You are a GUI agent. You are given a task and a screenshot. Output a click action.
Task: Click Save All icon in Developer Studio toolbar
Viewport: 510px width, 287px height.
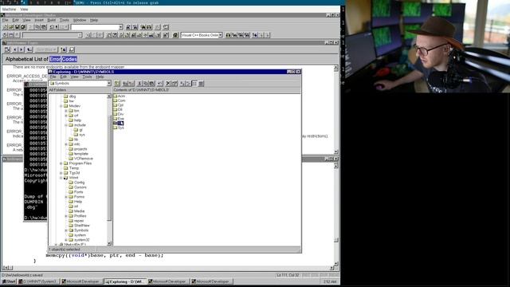click(x=23, y=27)
